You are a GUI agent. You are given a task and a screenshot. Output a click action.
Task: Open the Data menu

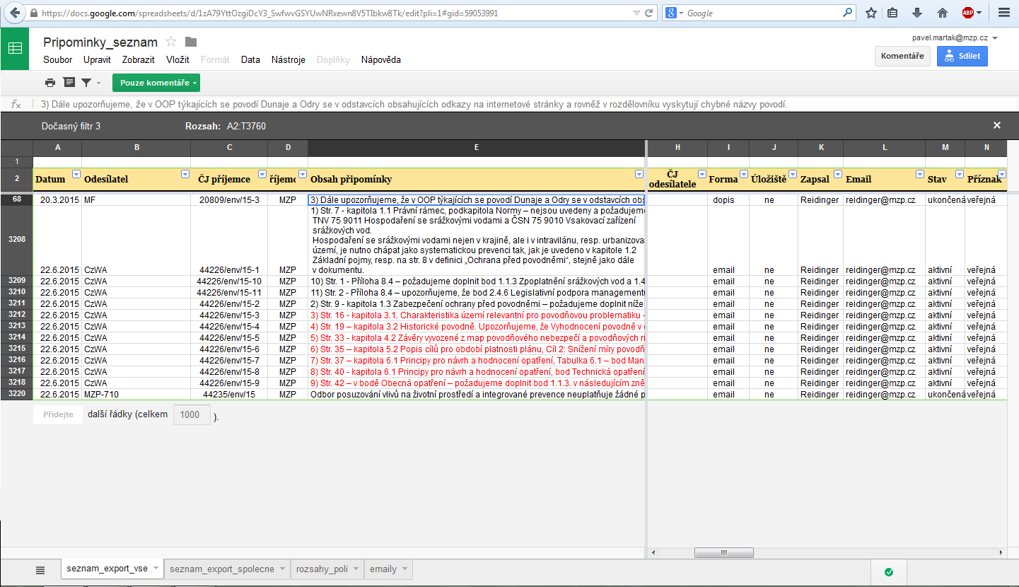(x=250, y=60)
